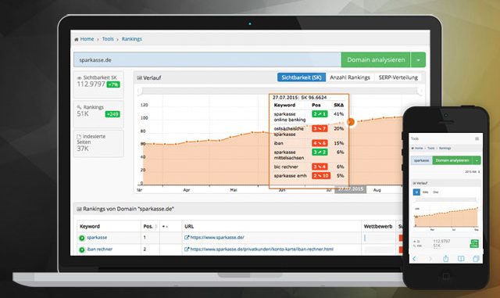Tap Safari share icon on phone

point(446,258)
